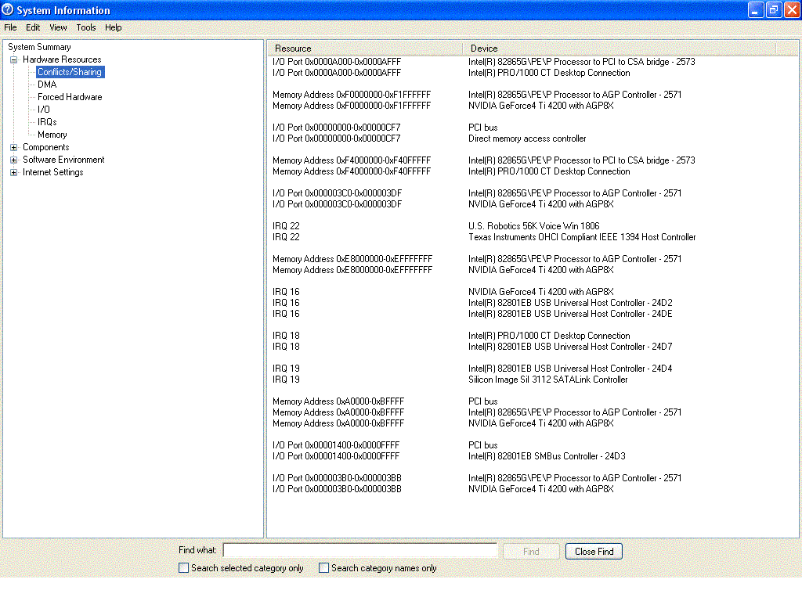Open the File menu

pos(10,27)
